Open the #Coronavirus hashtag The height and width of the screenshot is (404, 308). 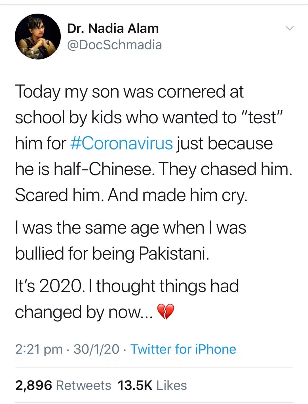(121, 143)
